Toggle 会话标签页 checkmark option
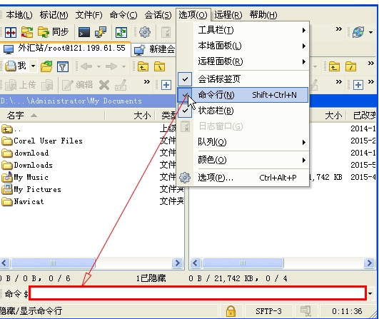The width and height of the screenshot is (379, 319). [x=243, y=79]
